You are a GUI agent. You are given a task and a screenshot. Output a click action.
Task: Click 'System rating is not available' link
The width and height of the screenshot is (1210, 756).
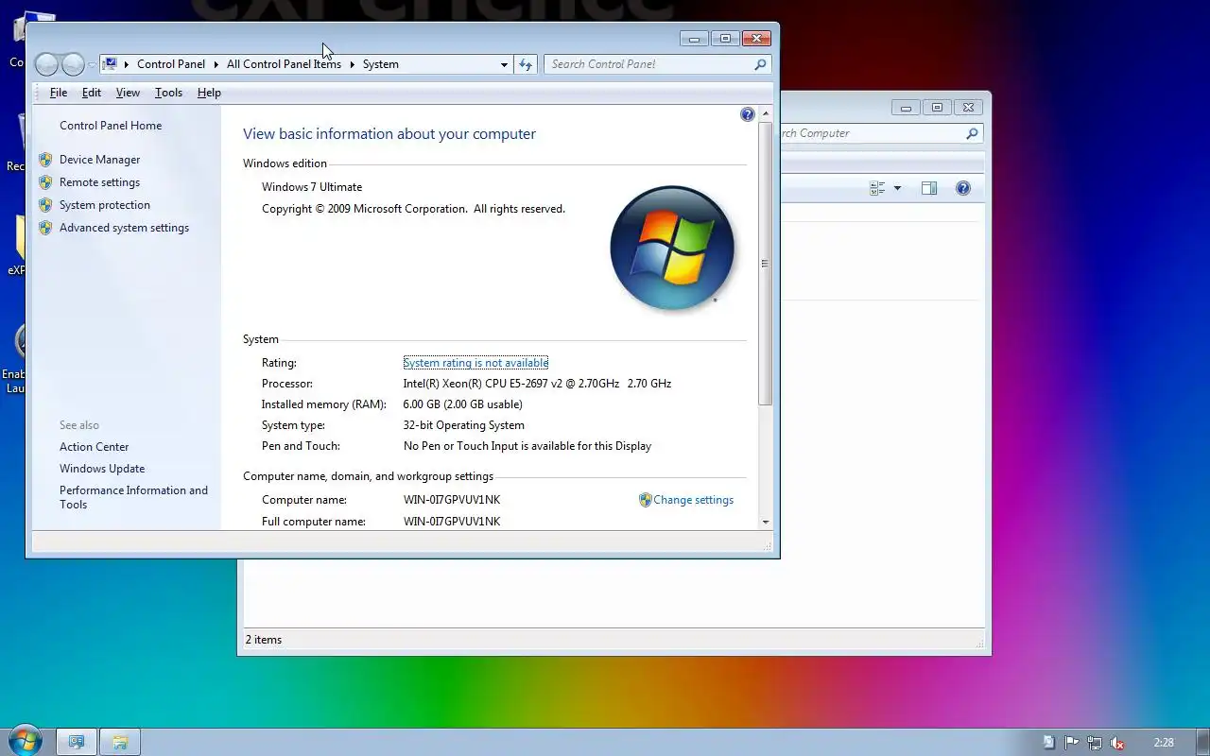click(x=475, y=363)
